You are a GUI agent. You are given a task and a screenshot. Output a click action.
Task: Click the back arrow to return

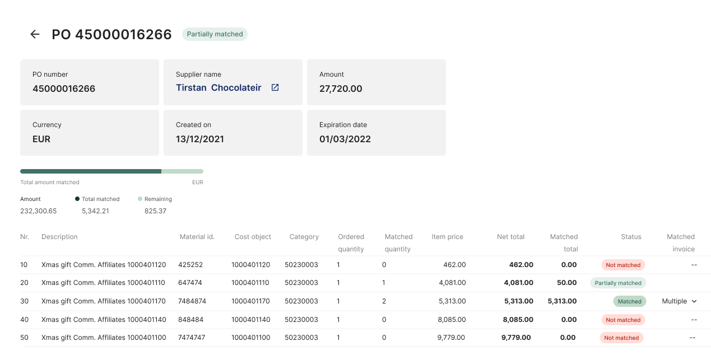pos(35,34)
